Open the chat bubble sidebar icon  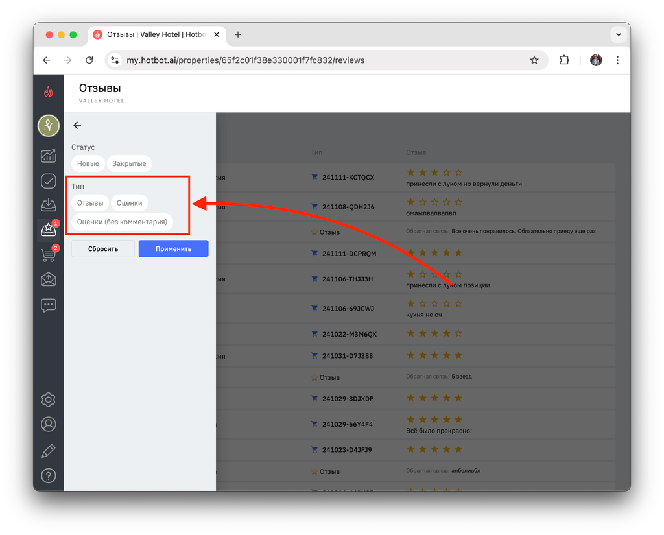[x=48, y=305]
